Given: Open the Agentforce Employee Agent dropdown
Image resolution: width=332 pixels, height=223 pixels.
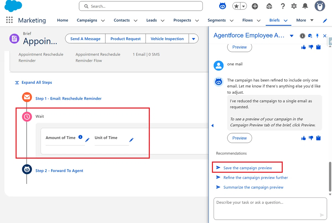Looking at the screenshot, I should click(x=291, y=36).
